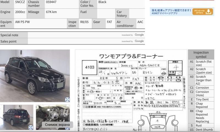Screen dimensions: 220x132
Task: Open the rear view car thumbnail
Action: [16, 117]
